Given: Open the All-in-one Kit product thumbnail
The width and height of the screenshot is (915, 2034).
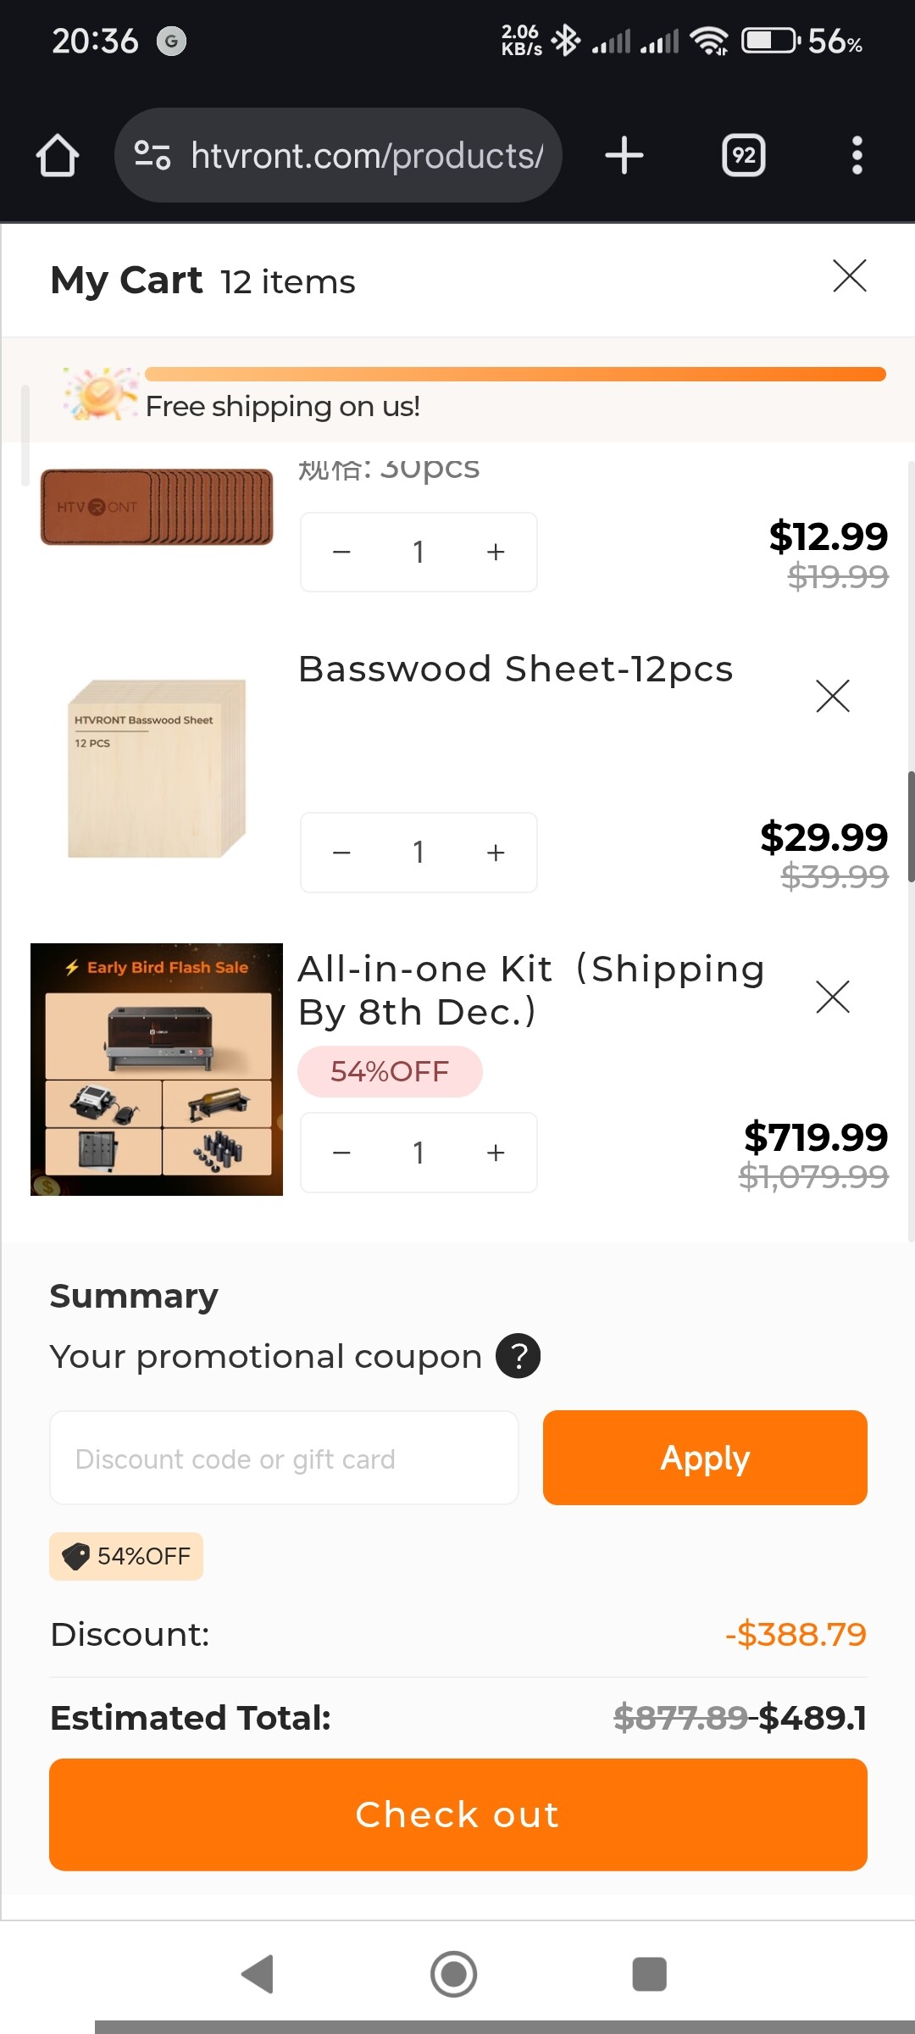Looking at the screenshot, I should (157, 1070).
